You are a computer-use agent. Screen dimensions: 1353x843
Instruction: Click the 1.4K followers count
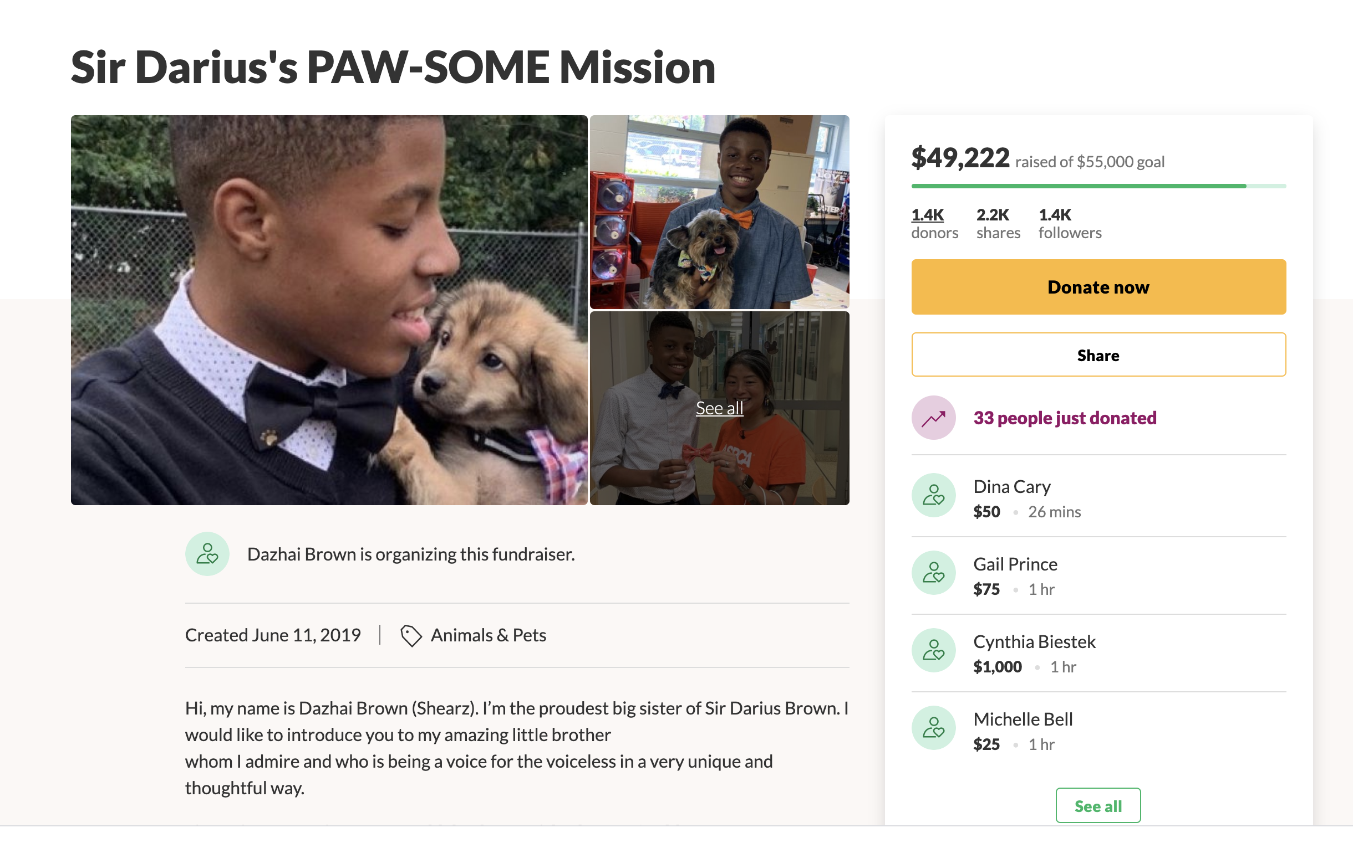point(1070,223)
